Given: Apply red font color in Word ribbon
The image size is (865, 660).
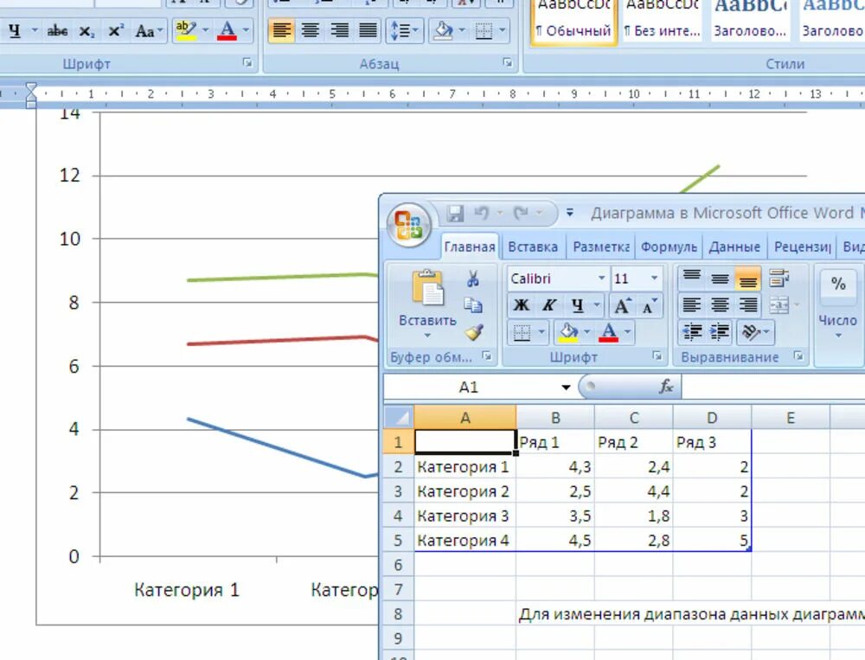Looking at the screenshot, I should coord(227,31).
